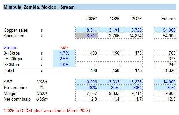Image resolution: width=179 pixels, height=115 pixels.
Task: Click the red 'rate' column label
Action: [64, 47]
